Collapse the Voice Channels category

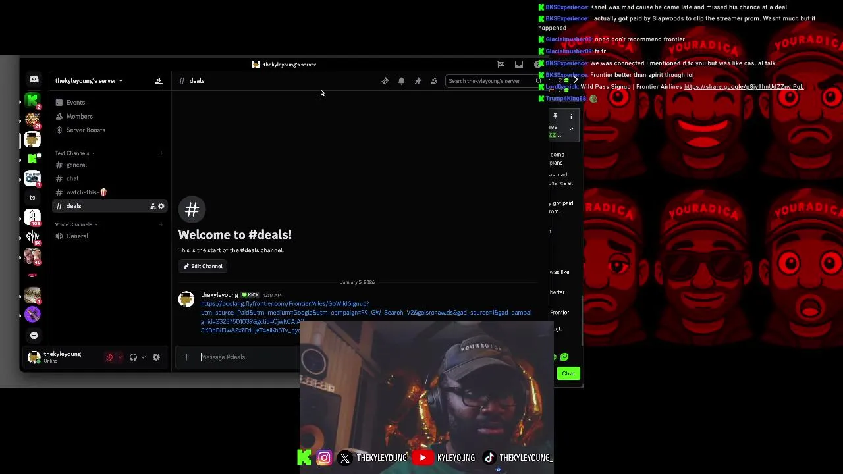[76, 224]
